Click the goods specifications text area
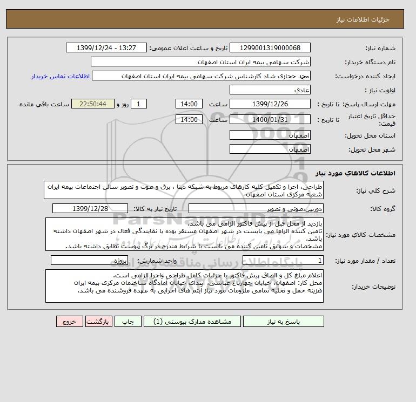This screenshot has height=402, width=416. (184, 235)
